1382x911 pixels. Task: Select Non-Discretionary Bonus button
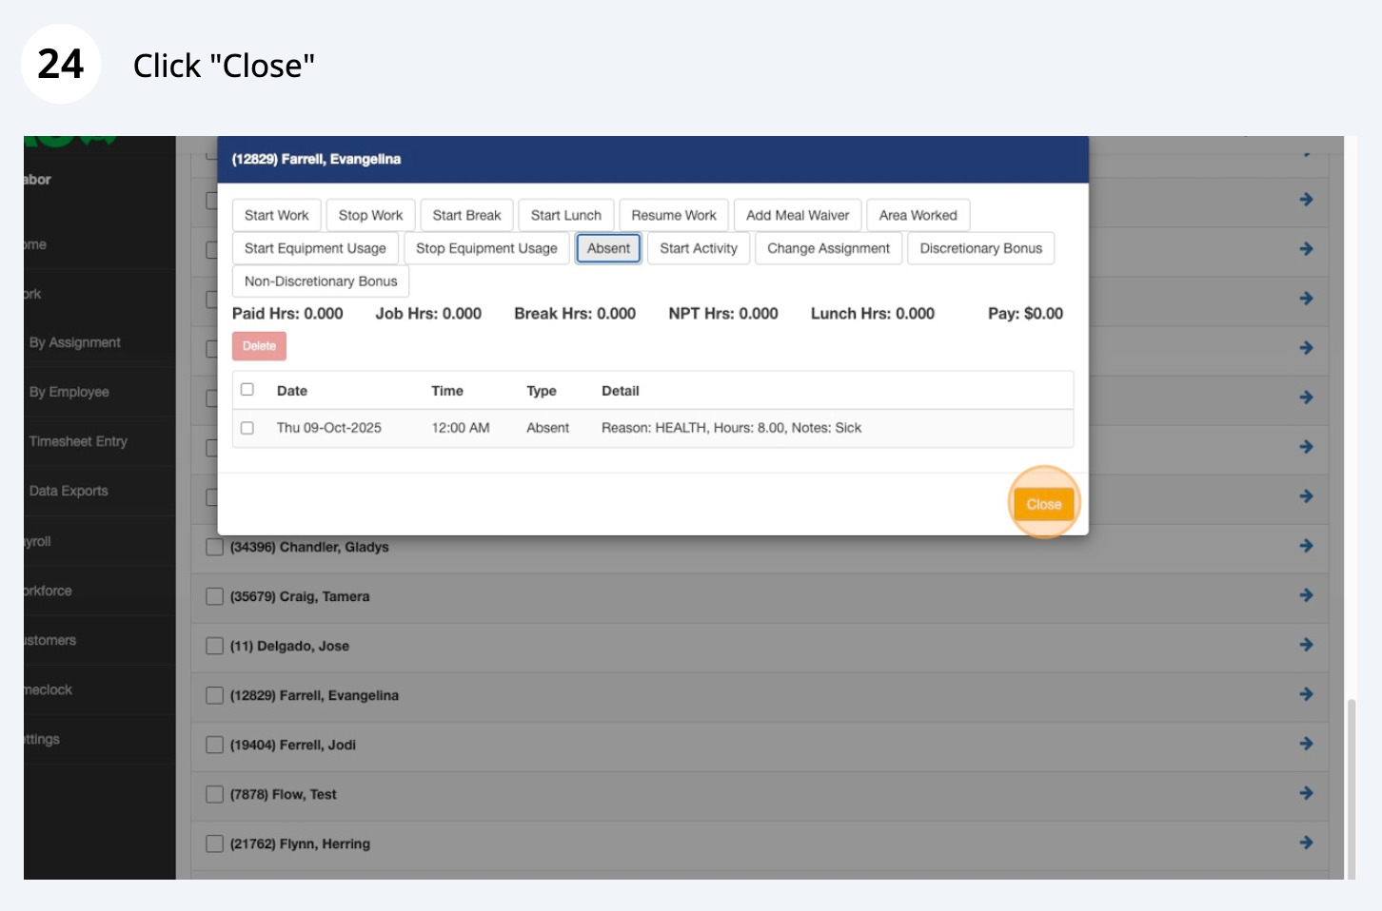pos(321,281)
